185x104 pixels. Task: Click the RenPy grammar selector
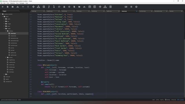click(162, 100)
